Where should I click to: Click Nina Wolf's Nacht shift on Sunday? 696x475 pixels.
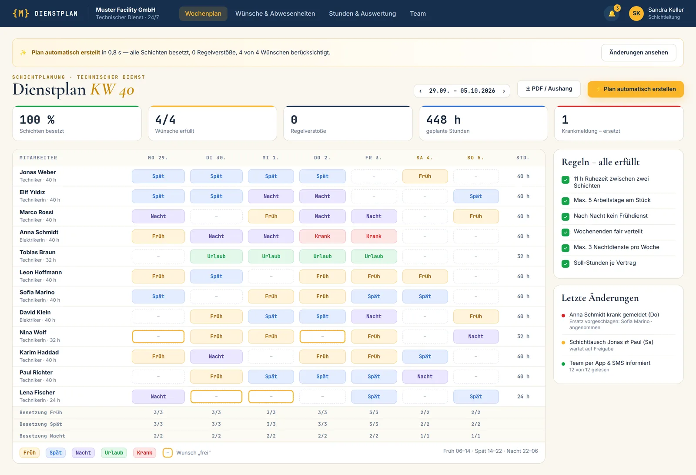point(476,337)
